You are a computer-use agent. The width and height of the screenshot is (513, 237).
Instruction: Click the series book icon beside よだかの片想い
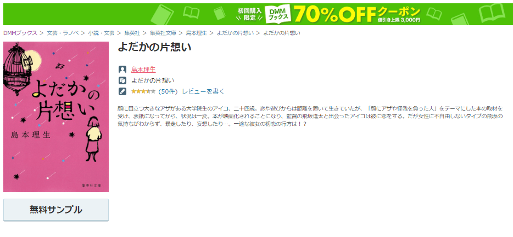pos(122,80)
